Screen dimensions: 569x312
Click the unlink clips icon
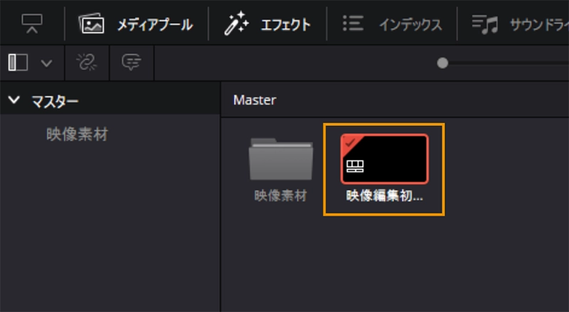pos(87,63)
